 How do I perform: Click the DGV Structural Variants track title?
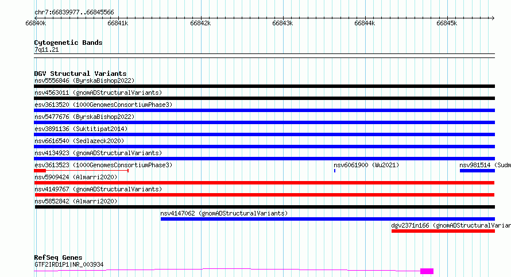(80, 74)
